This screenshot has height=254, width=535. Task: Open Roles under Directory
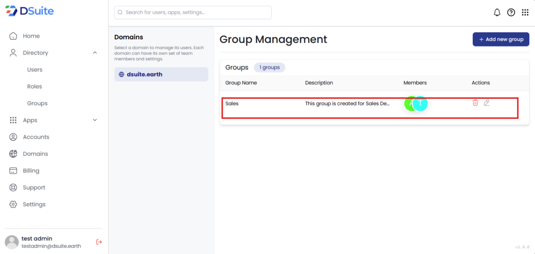point(34,86)
